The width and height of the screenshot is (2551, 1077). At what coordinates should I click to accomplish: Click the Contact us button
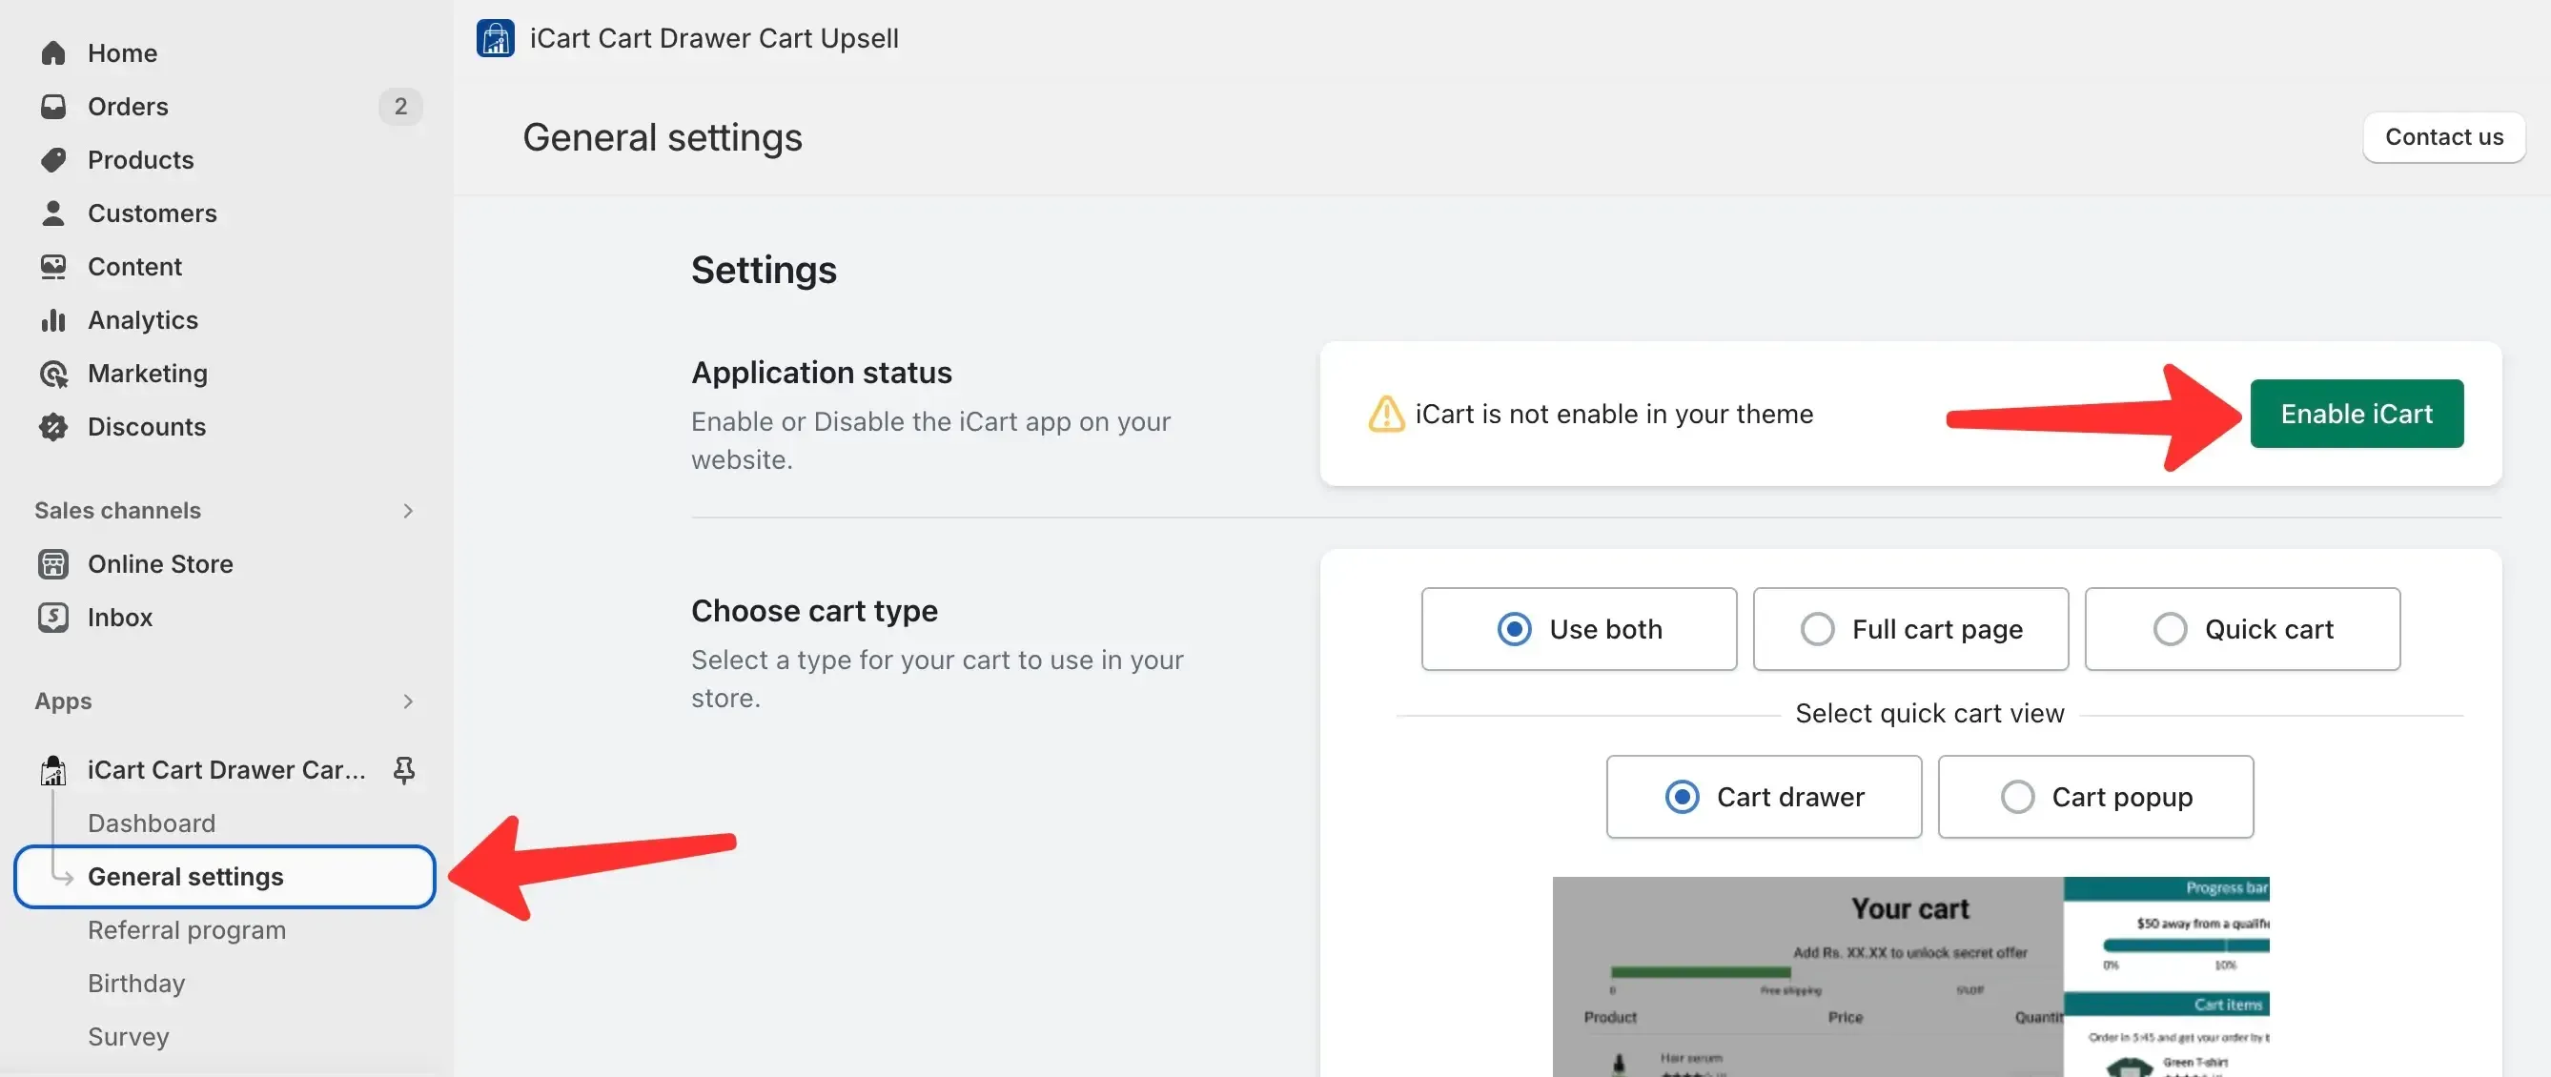point(2443,136)
